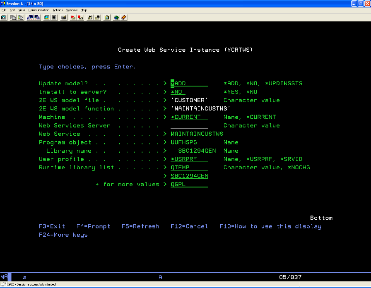Click the blank Web Services Server field

point(189,125)
